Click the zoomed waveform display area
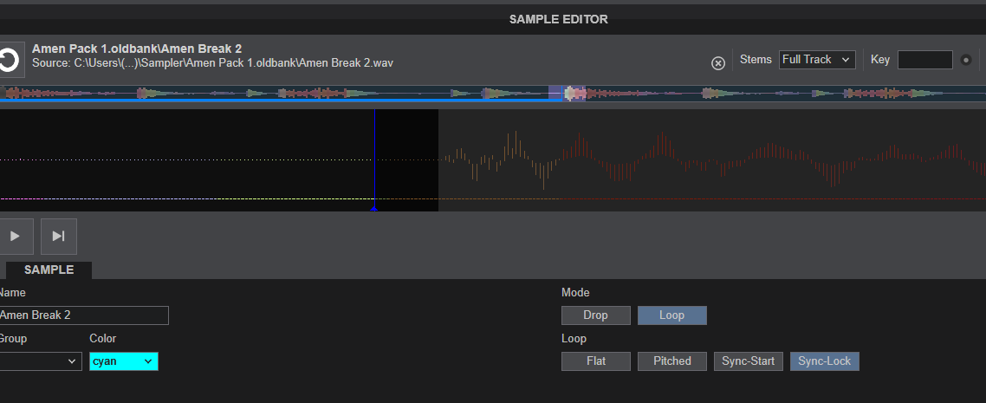986x403 pixels. tap(493, 160)
